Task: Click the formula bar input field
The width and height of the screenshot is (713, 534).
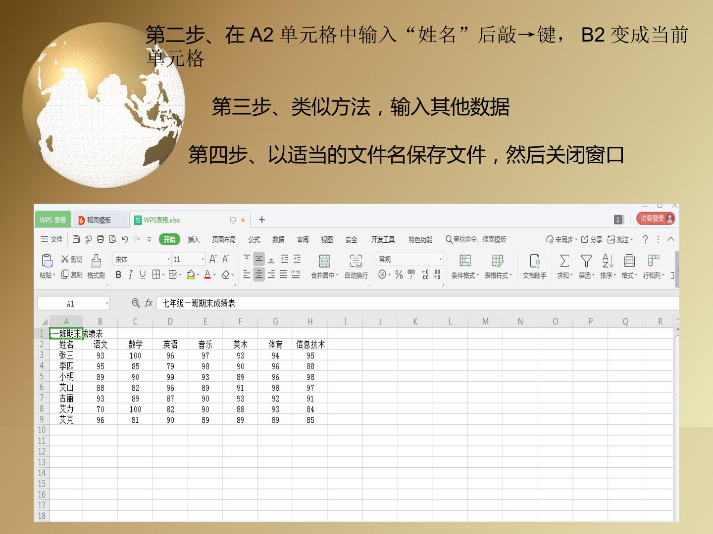Action: coord(417,303)
